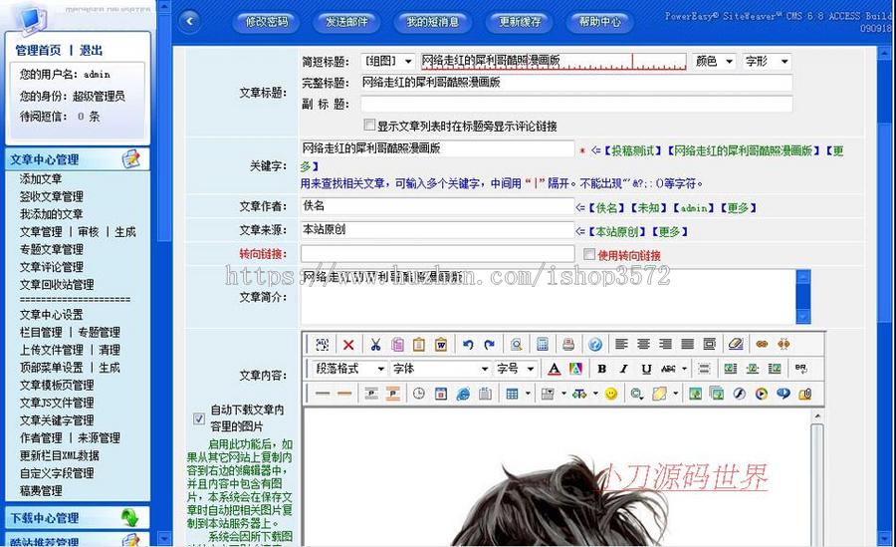Click 发送邮件 in top navigation

point(346,22)
